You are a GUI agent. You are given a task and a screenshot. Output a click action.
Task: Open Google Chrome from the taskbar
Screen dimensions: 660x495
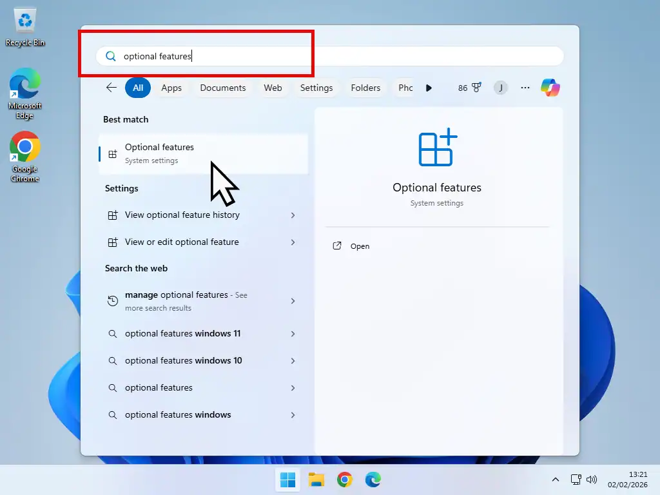click(x=345, y=480)
